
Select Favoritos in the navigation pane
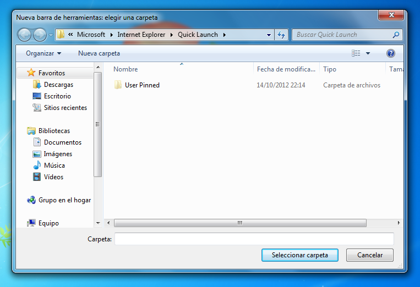(52, 73)
